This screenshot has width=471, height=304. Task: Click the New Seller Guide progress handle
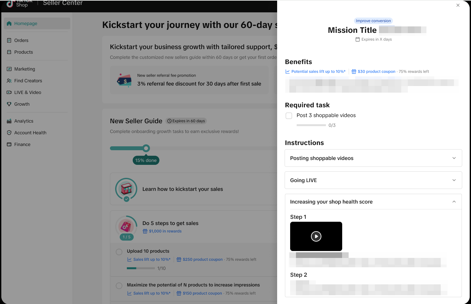(x=146, y=148)
